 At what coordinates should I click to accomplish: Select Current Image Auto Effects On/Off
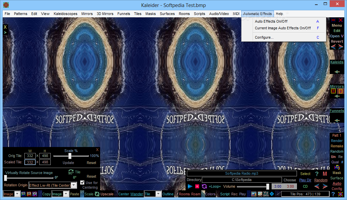tap(284, 28)
